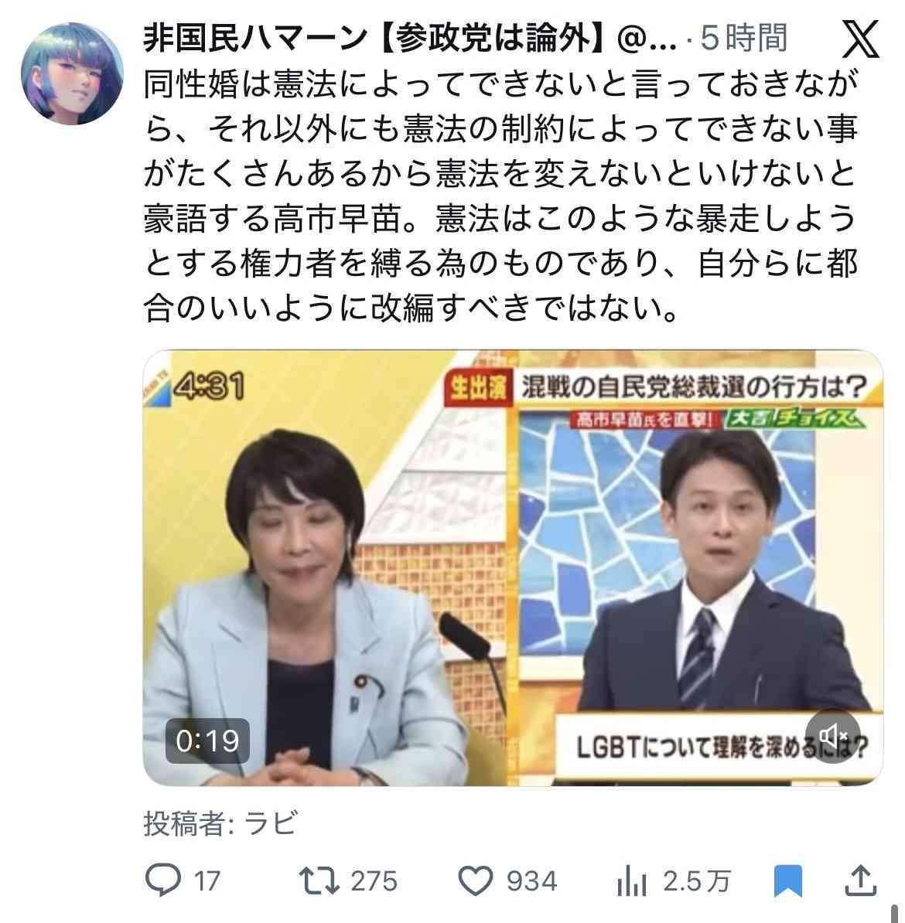This screenshot has height=923, width=905.
Task: Click the reply count 17
Action: [207, 881]
